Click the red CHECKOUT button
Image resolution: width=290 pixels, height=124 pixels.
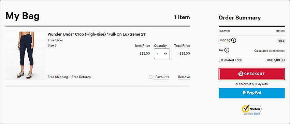(252, 74)
